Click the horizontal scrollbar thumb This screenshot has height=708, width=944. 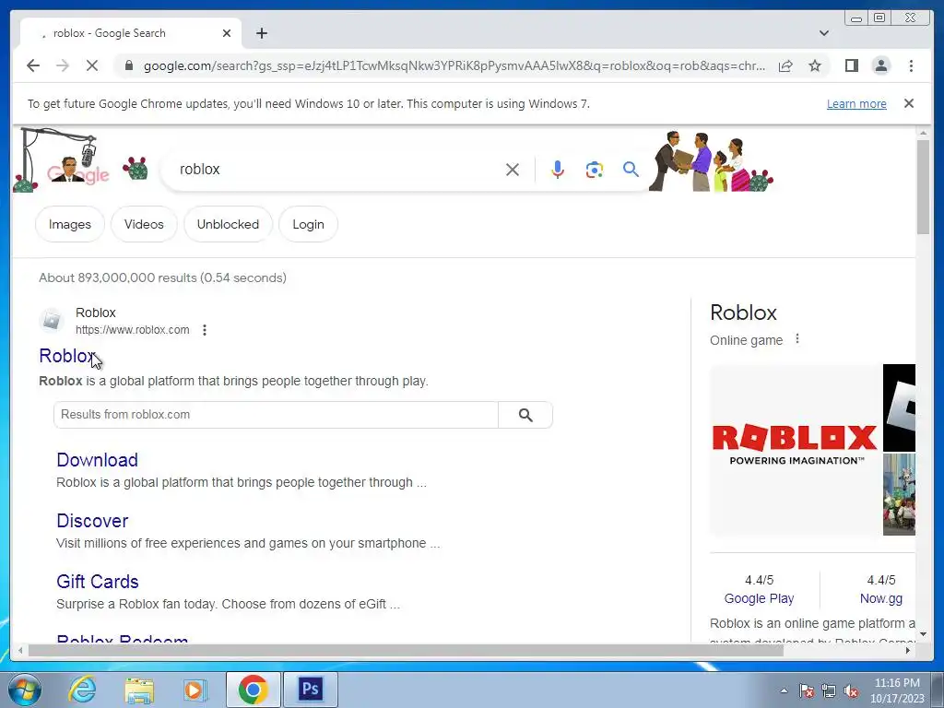click(406, 650)
